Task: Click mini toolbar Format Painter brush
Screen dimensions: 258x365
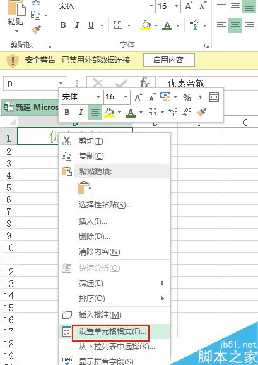Action: tap(202, 113)
